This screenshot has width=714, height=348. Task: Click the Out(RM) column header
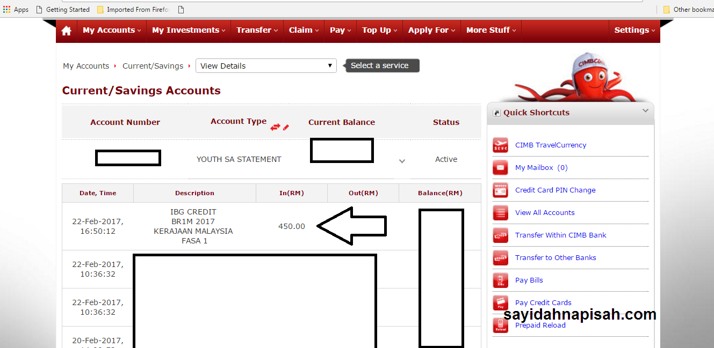tap(363, 193)
